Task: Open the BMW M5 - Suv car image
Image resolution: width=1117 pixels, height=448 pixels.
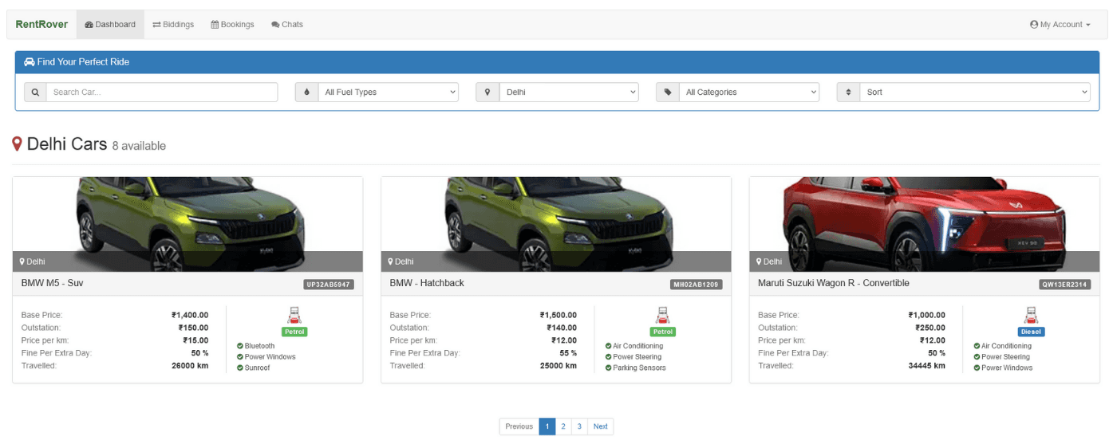Action: 187,224
